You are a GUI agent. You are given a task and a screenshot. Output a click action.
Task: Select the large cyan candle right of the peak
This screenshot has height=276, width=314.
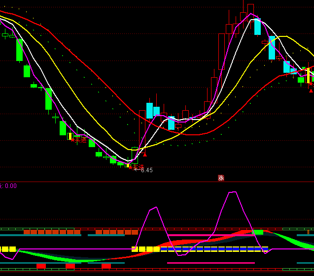point(257,27)
